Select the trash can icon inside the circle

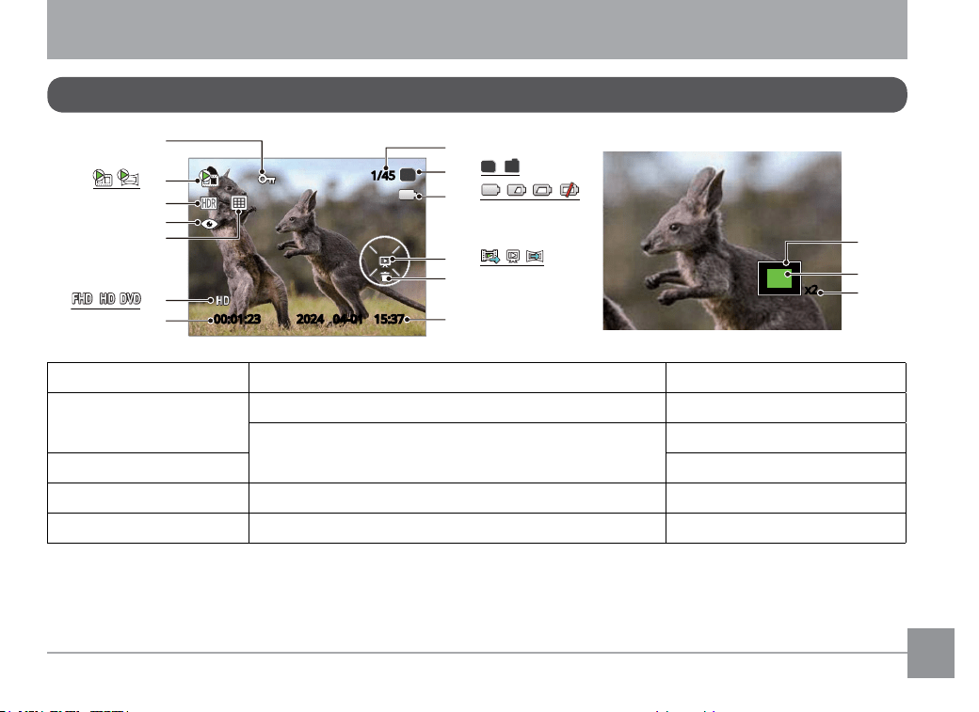point(386,277)
